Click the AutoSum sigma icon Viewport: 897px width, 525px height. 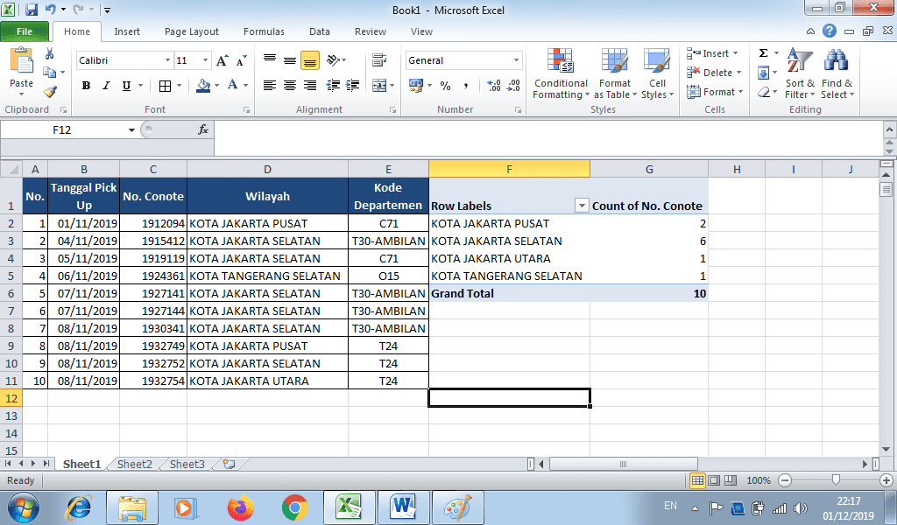coord(763,53)
